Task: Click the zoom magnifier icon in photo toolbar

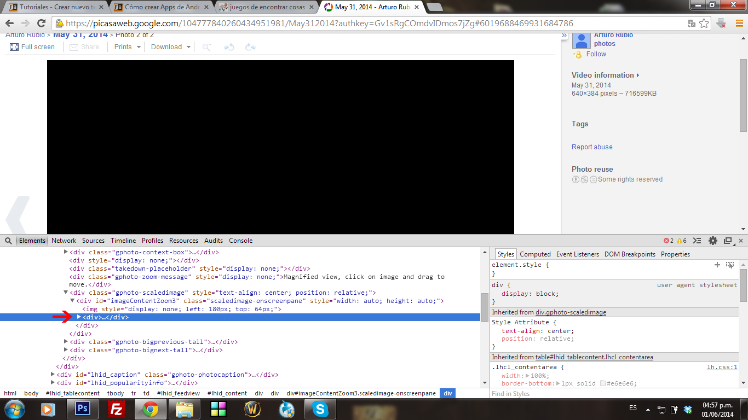Action: [207, 47]
